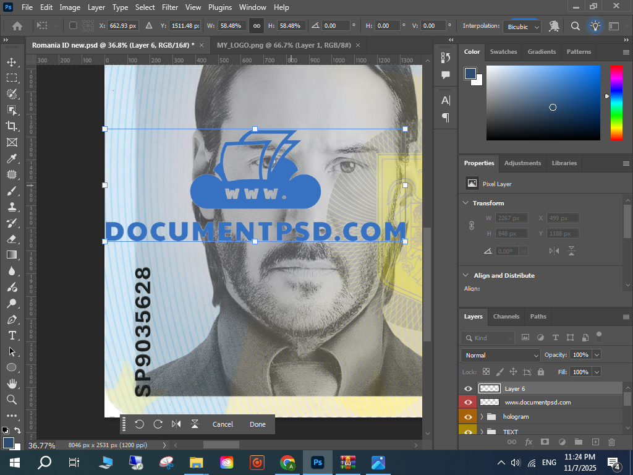Select the Move tool

[11, 62]
